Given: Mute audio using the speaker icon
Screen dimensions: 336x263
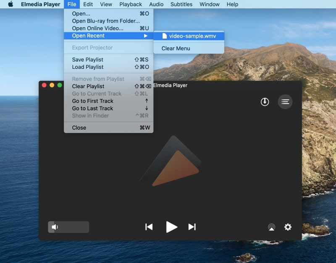Looking at the screenshot, I should [54, 227].
